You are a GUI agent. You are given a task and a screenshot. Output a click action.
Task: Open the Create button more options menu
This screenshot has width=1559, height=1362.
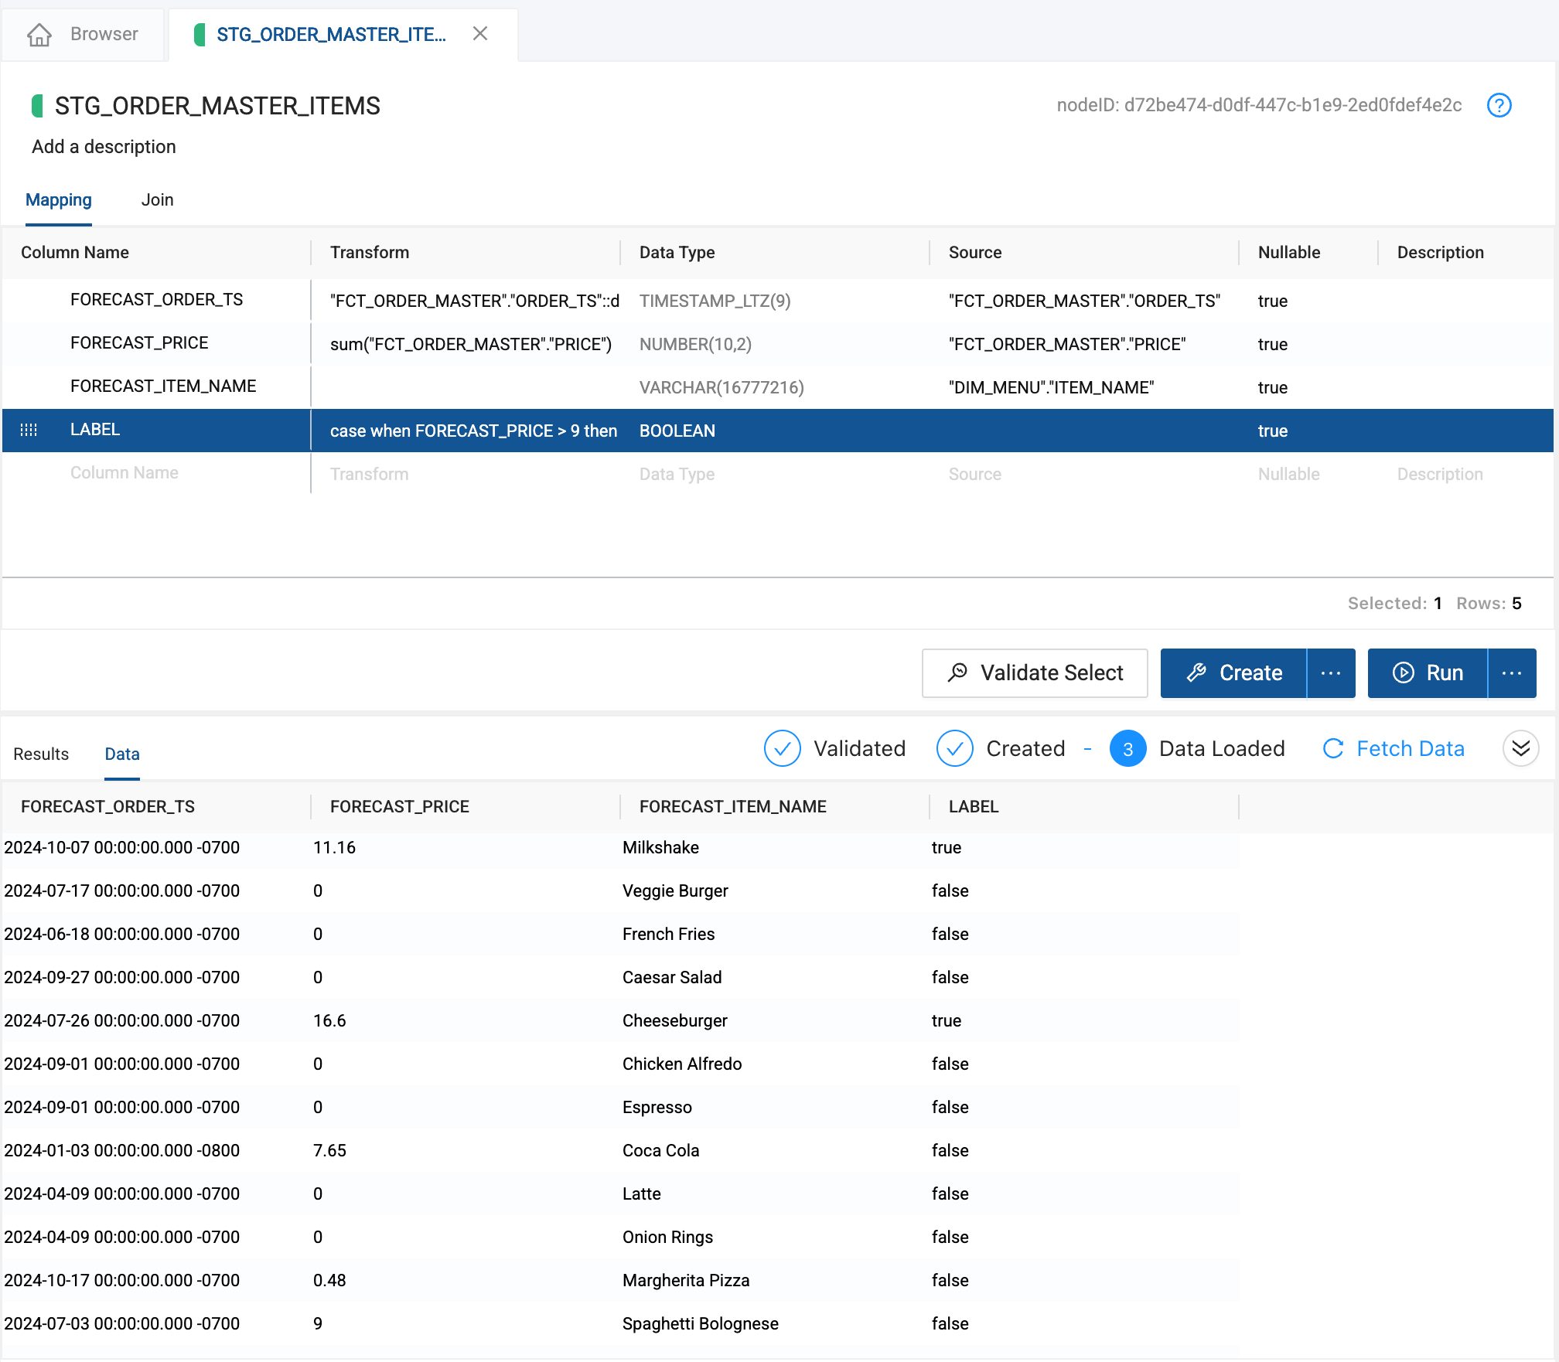point(1331,673)
